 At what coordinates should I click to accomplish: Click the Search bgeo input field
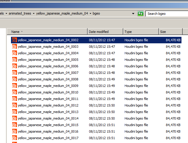tap(166, 14)
